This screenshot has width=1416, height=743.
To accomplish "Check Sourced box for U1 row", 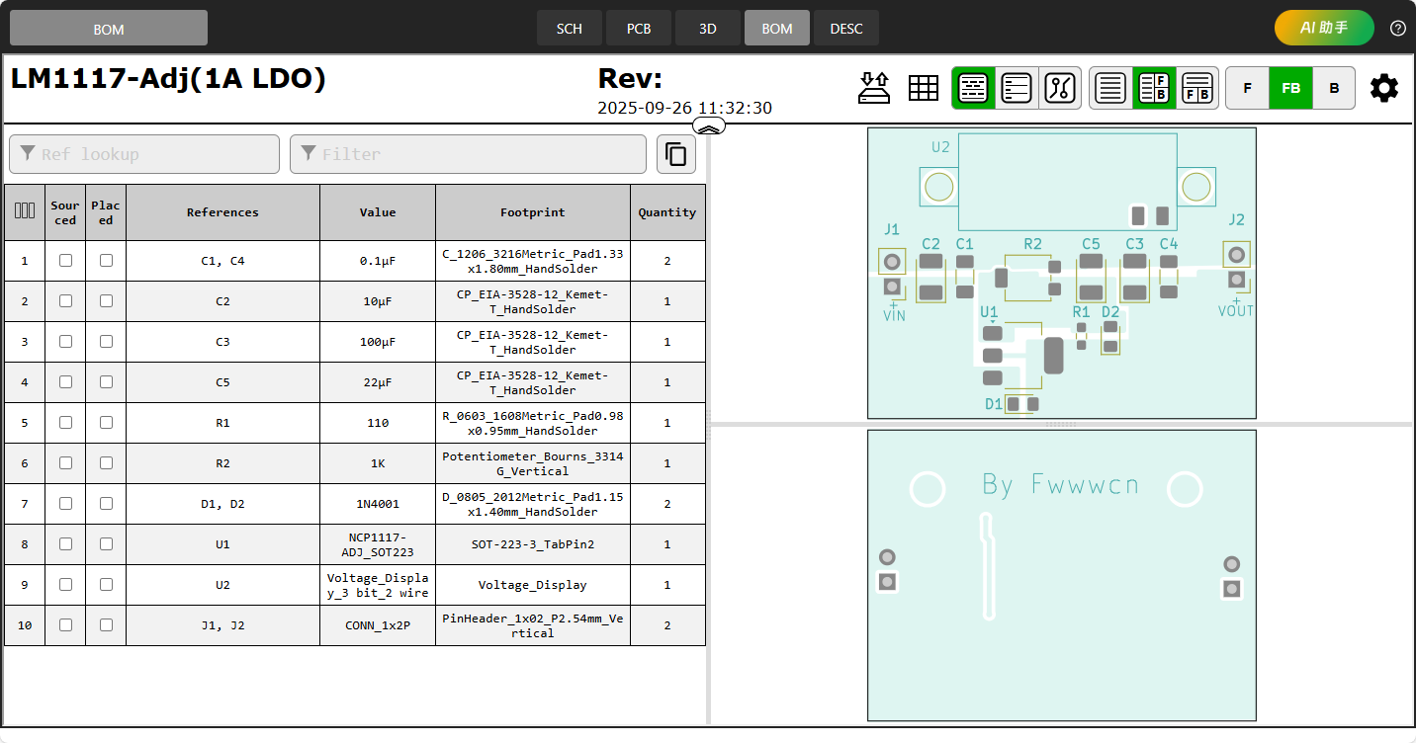I will tap(65, 544).
